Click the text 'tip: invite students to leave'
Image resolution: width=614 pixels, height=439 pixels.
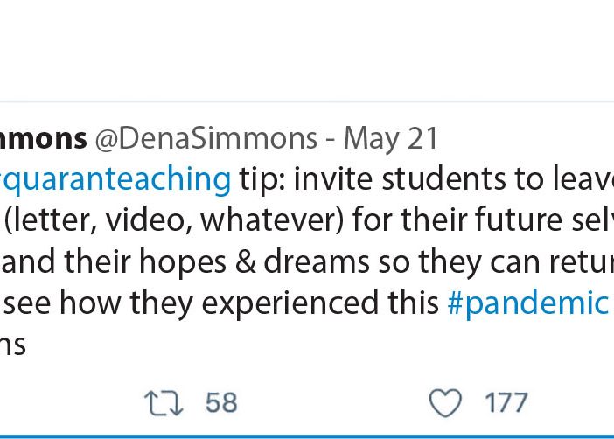pos(427,180)
